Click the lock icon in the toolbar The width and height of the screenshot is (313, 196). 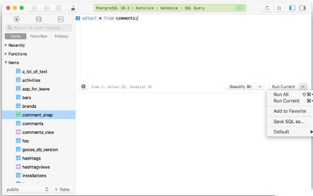73,8
